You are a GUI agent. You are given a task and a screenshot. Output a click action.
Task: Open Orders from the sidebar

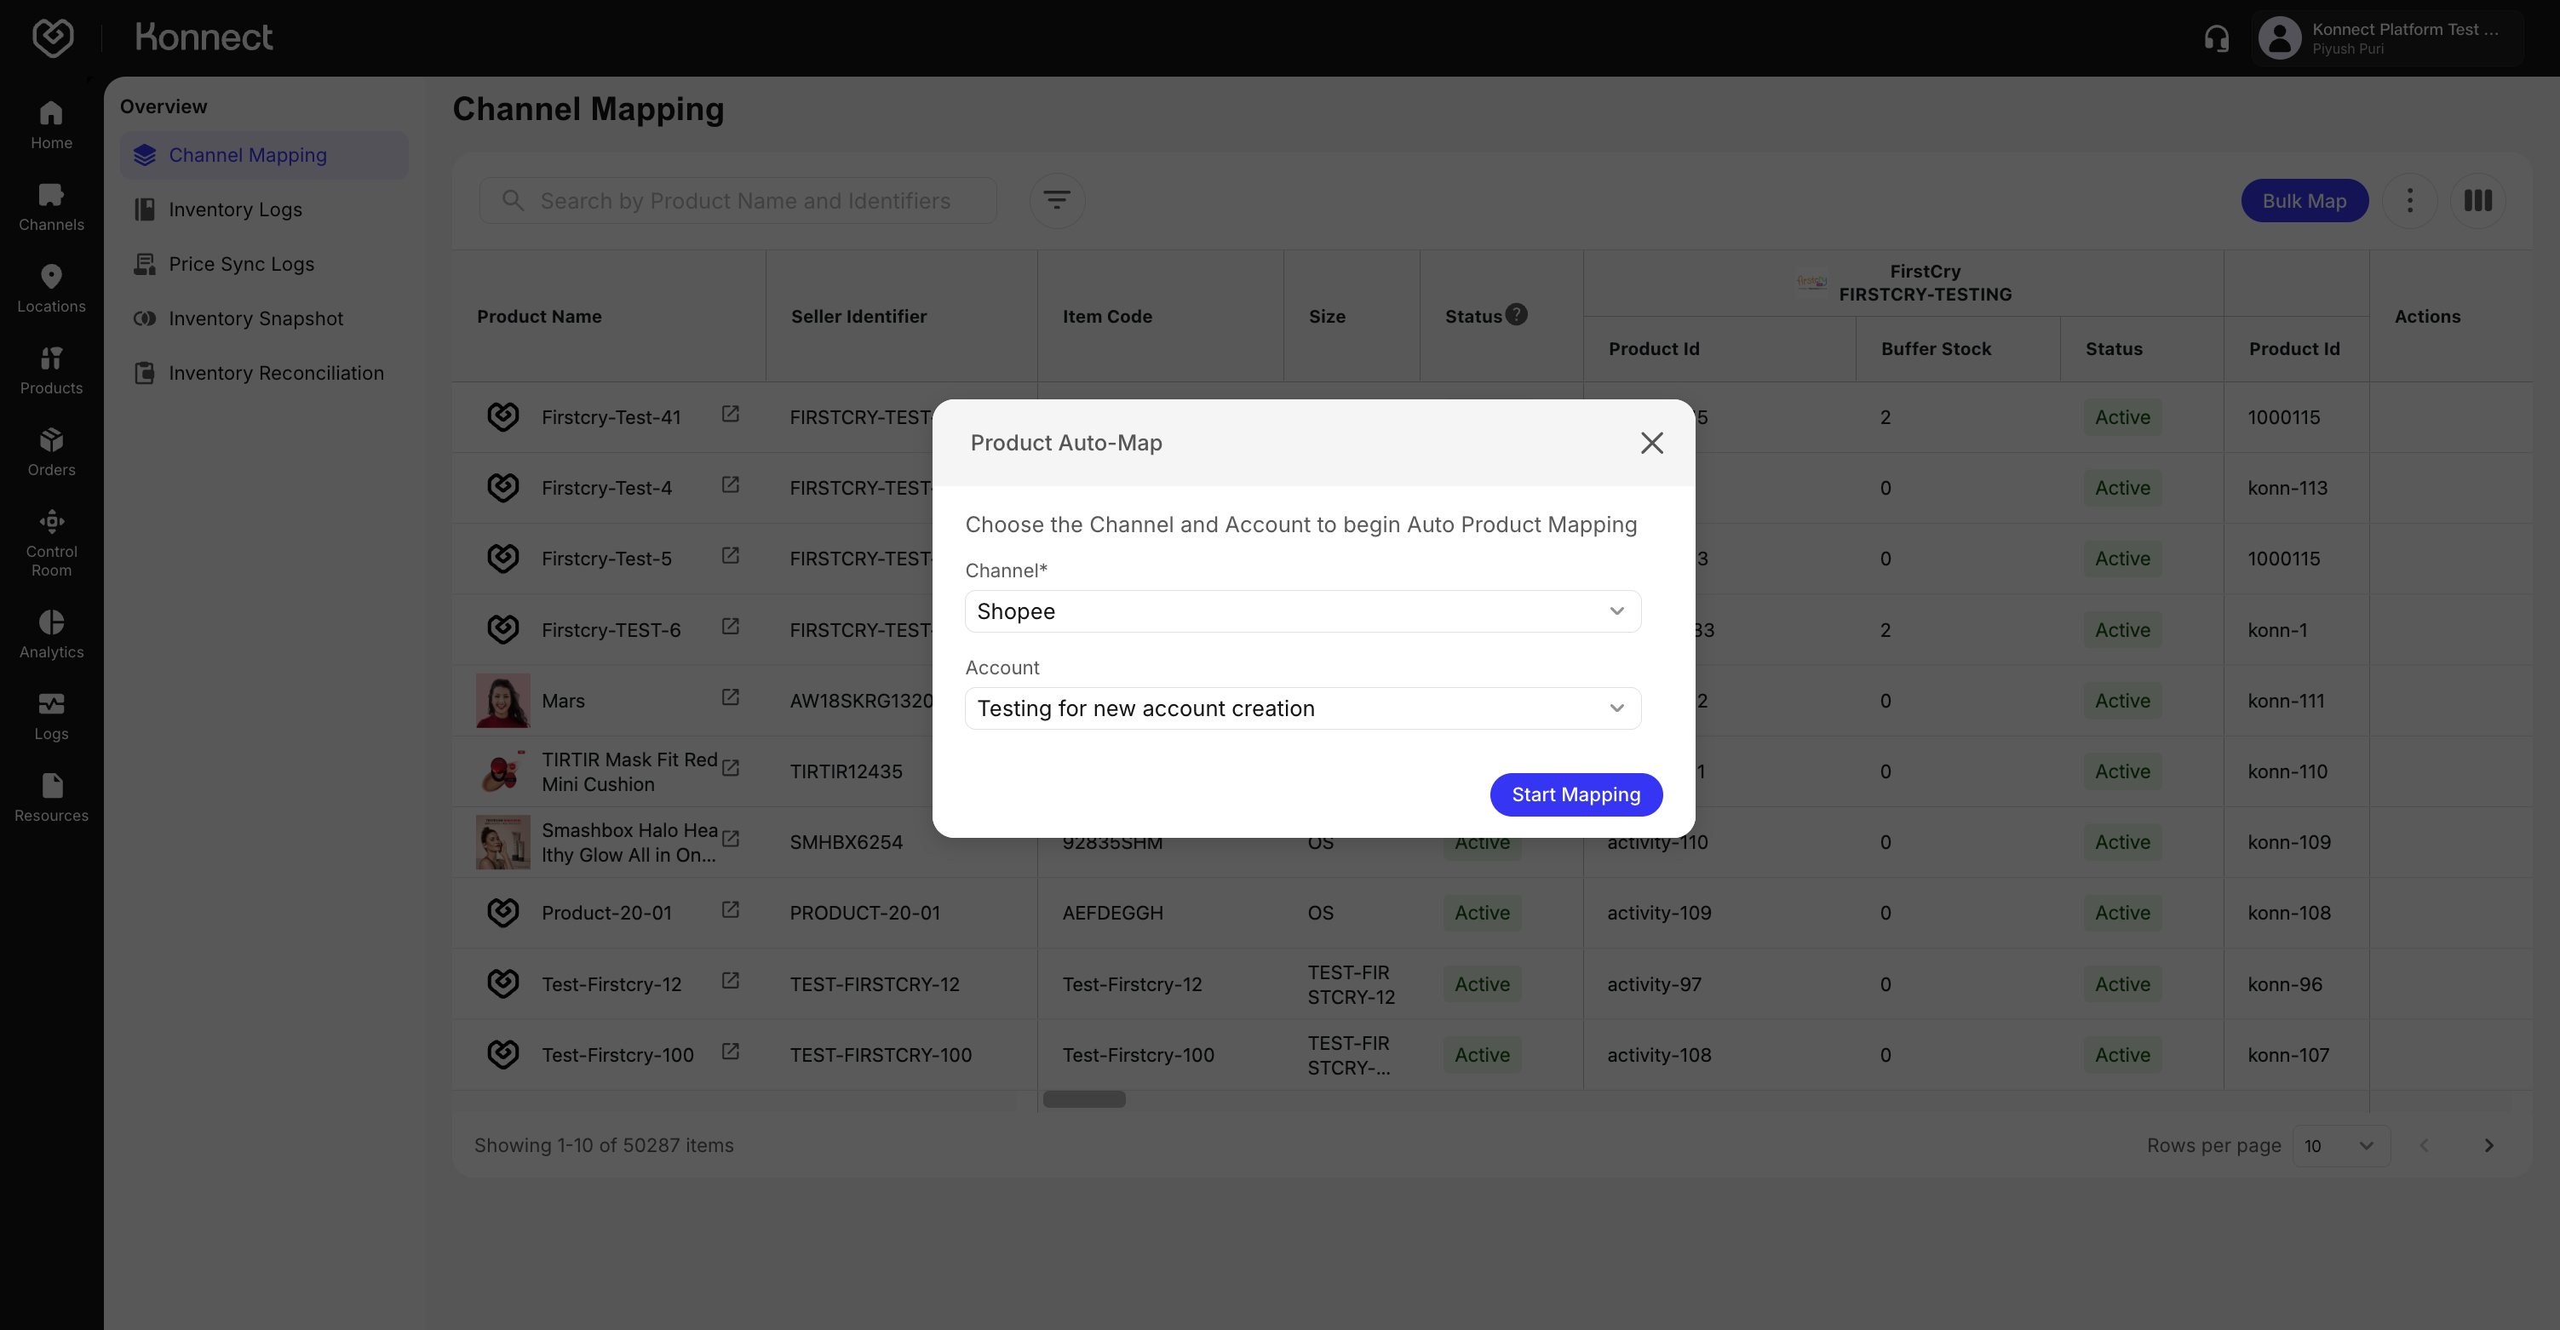52,452
